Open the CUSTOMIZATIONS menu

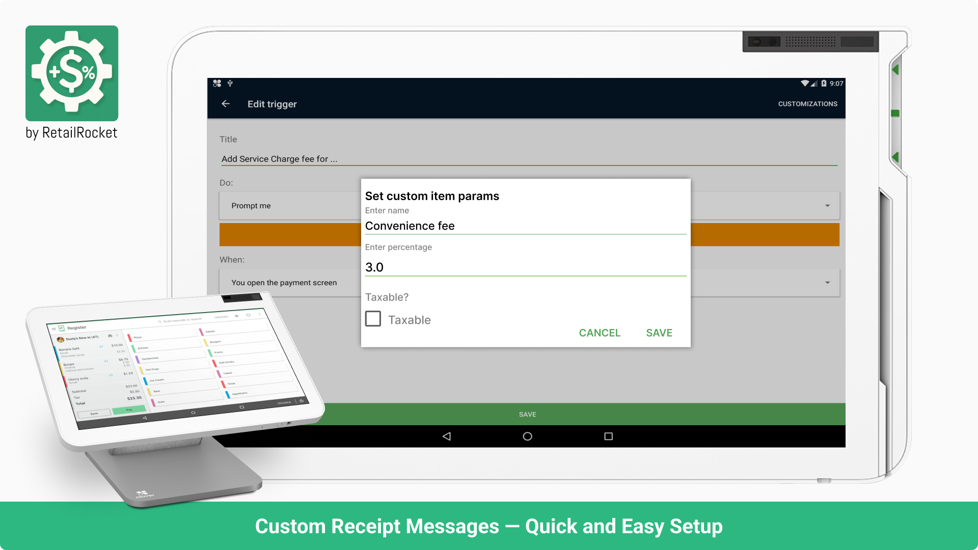pos(807,104)
